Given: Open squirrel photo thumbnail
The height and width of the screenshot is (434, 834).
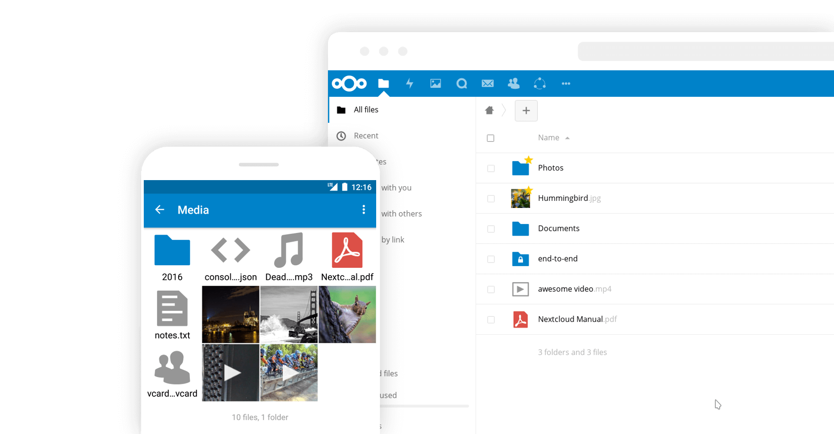Looking at the screenshot, I should tap(347, 315).
